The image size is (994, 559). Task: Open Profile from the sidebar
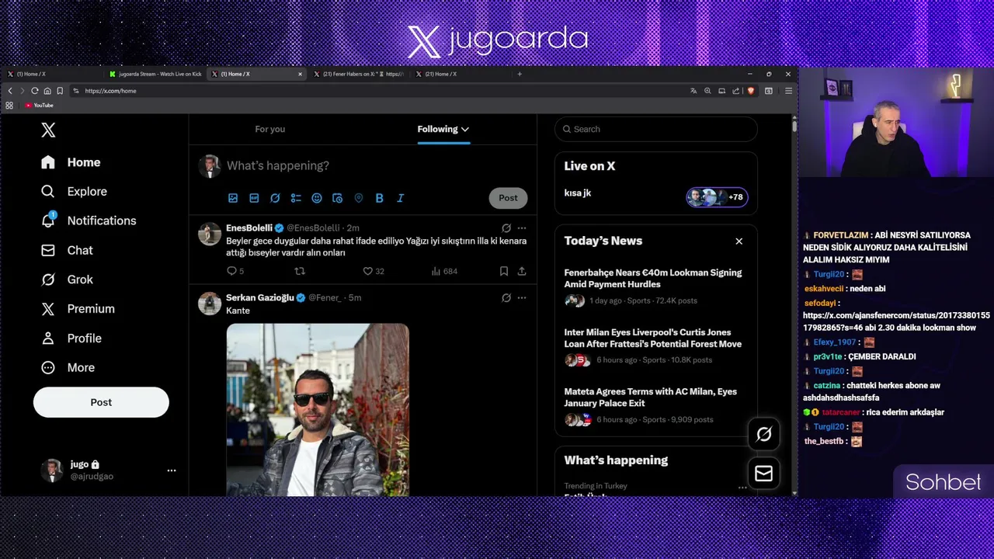(72, 339)
